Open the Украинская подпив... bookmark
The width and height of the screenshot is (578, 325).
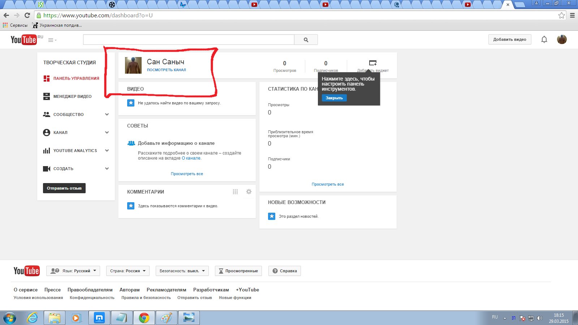[x=57, y=25]
